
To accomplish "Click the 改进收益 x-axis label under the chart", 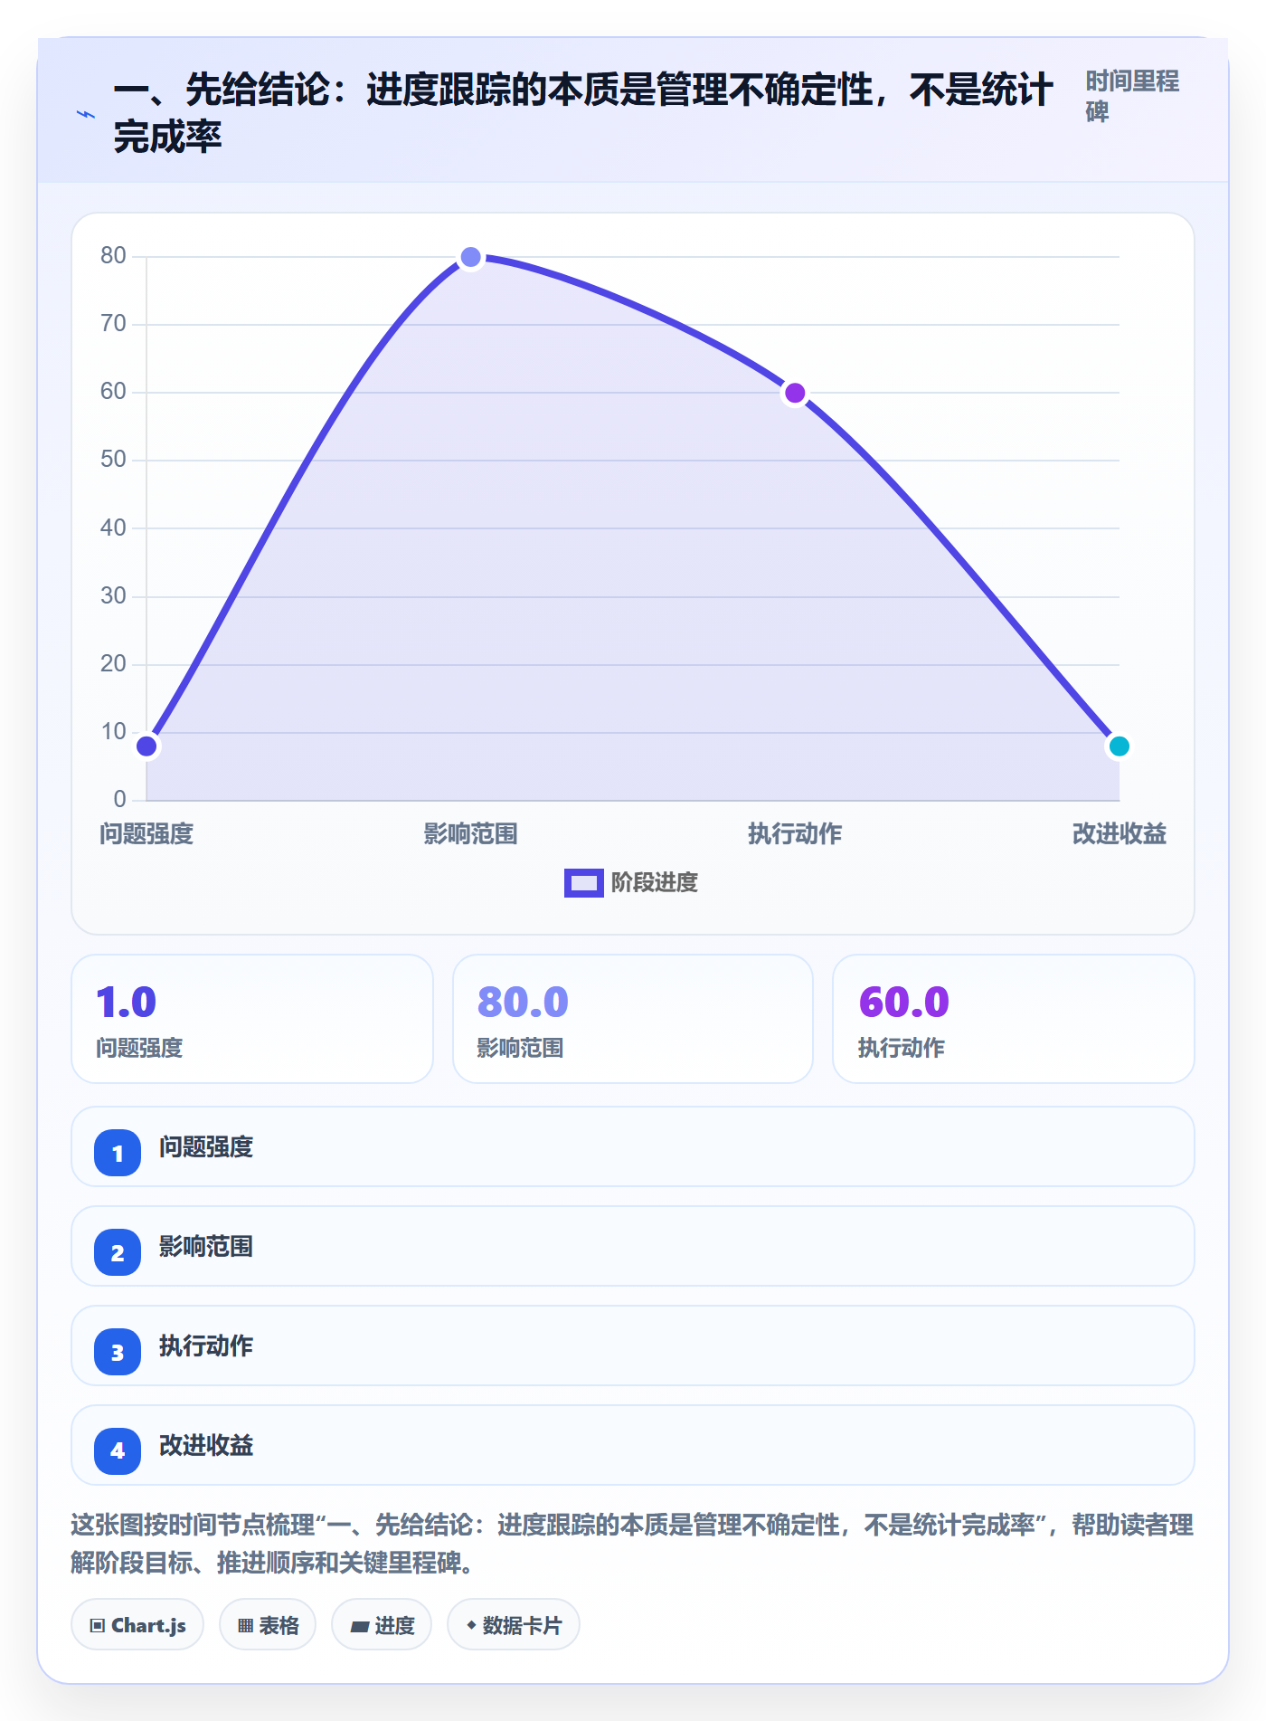I will point(1120,833).
